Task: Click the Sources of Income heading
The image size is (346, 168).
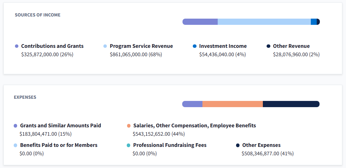Action: 38,15
